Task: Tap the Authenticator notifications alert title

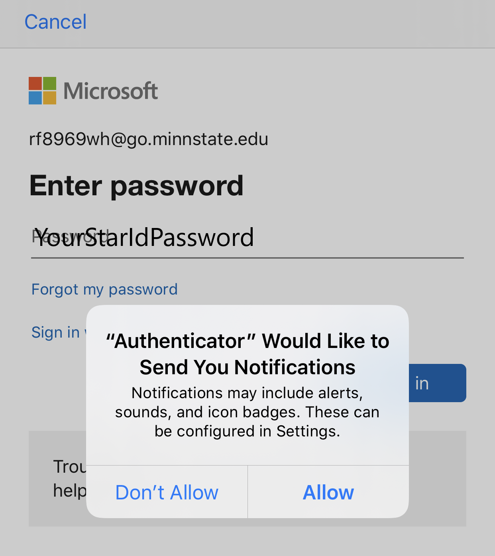Action: click(x=247, y=354)
